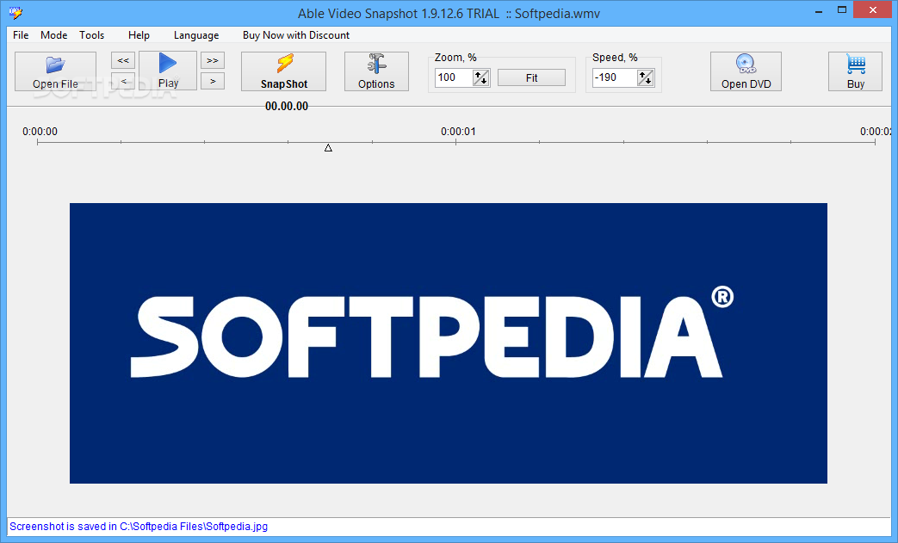This screenshot has height=543, width=898.
Task: Click the Fit zoom button
Action: click(531, 77)
